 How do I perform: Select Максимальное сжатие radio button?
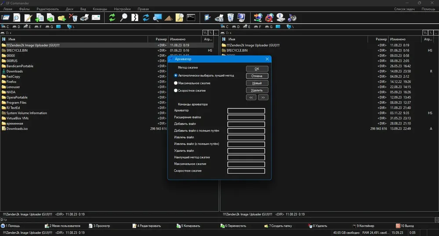pos(176,83)
